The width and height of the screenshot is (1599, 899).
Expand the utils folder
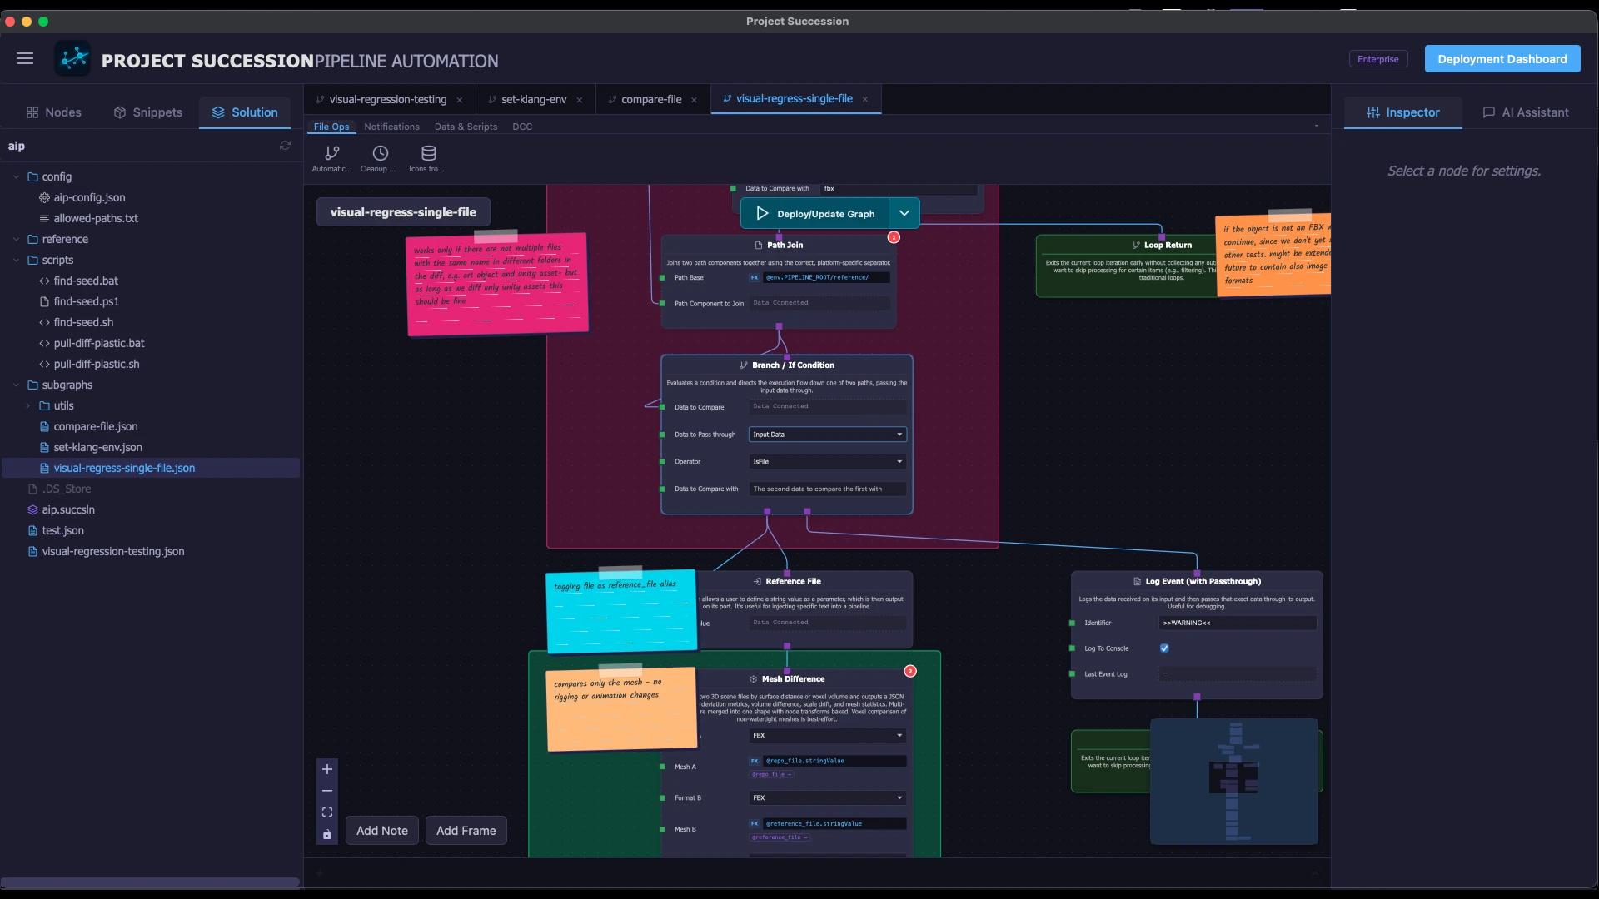click(x=27, y=405)
